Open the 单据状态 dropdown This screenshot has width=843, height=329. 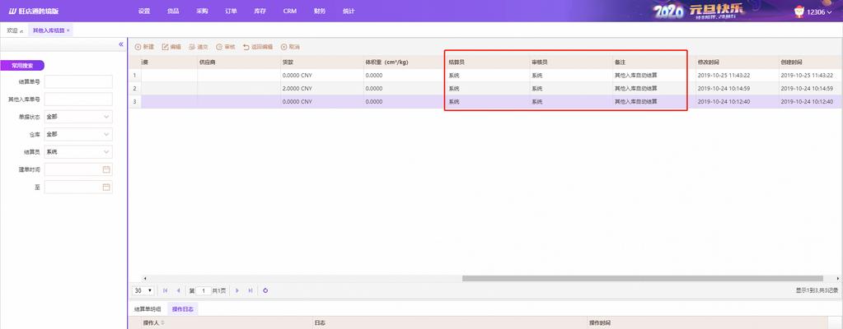[x=78, y=117]
